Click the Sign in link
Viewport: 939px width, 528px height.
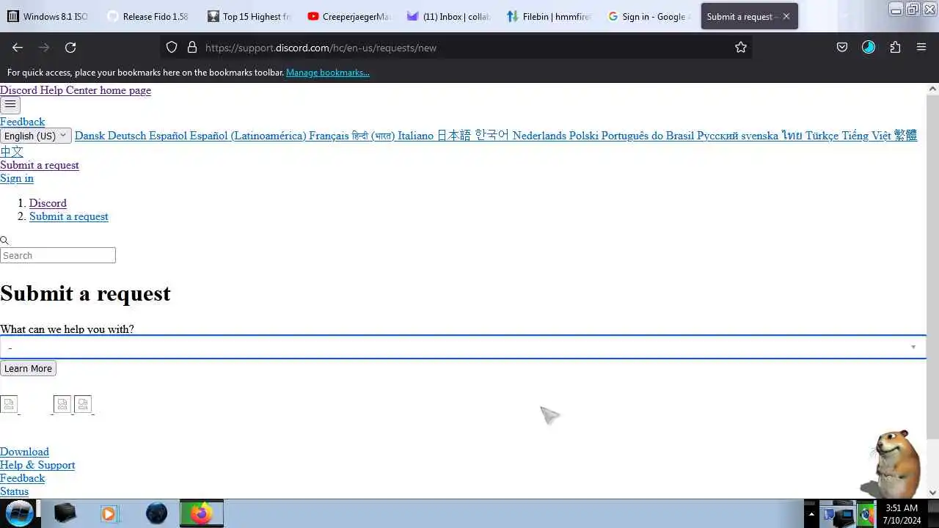(x=17, y=178)
